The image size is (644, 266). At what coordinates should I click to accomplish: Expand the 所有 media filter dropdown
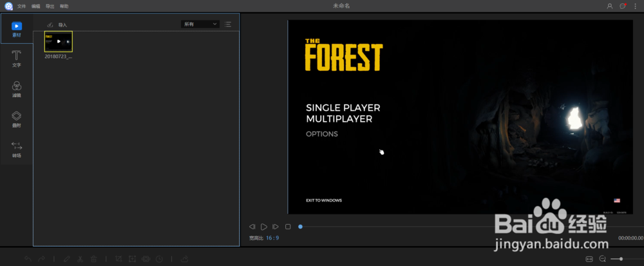[x=200, y=24]
